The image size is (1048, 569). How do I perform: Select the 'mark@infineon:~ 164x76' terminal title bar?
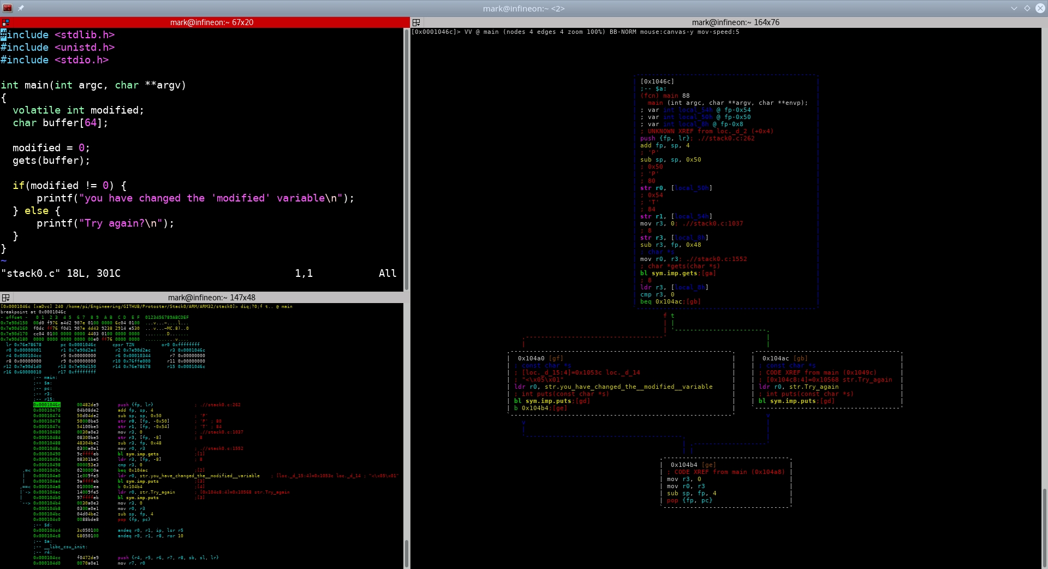pos(735,22)
